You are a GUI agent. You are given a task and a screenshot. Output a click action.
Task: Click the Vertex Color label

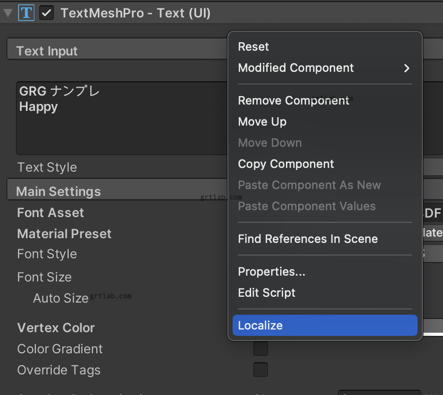click(x=56, y=328)
